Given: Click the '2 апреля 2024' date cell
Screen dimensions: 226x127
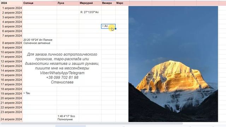Looking at the screenshot, I should point(11,13).
